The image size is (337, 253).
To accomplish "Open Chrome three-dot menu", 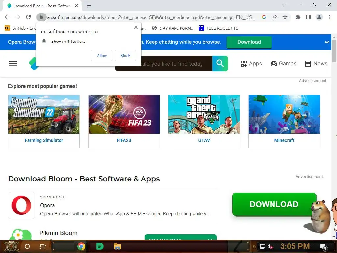I will tap(330, 17).
